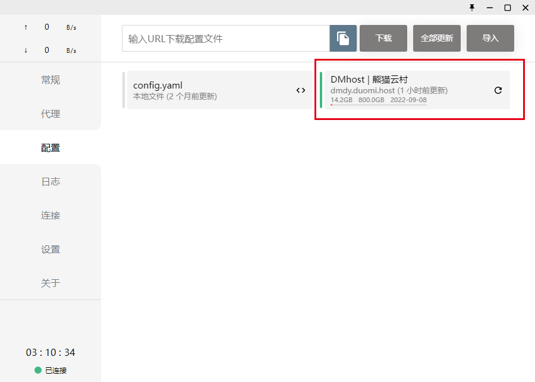
Task: Open the 设置 settings page
Action: coord(51,250)
